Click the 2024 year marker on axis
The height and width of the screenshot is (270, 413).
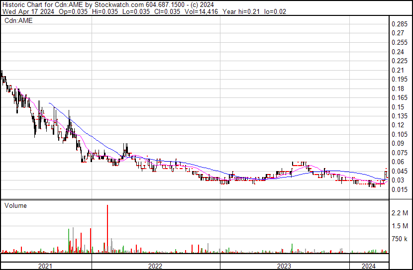click(x=369, y=266)
